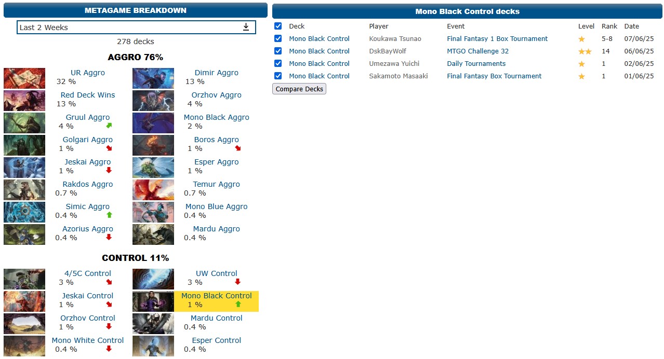Click the Boros Aggro card image
The image size is (664, 359).
point(153,145)
